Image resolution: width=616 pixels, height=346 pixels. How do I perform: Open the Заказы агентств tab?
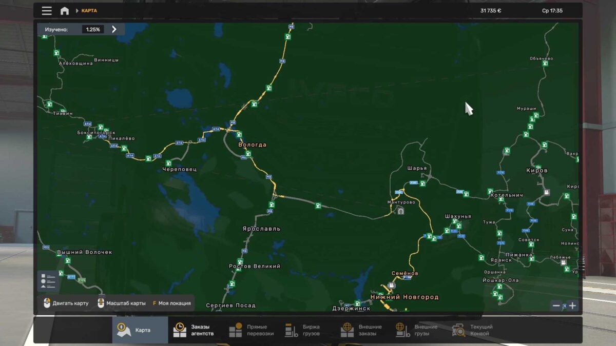point(195,330)
